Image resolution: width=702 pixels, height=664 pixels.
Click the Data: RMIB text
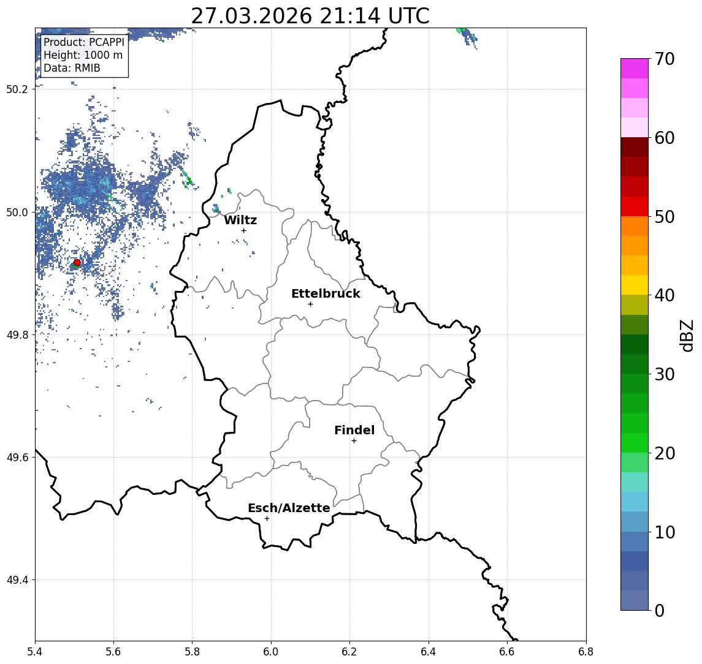click(x=72, y=68)
